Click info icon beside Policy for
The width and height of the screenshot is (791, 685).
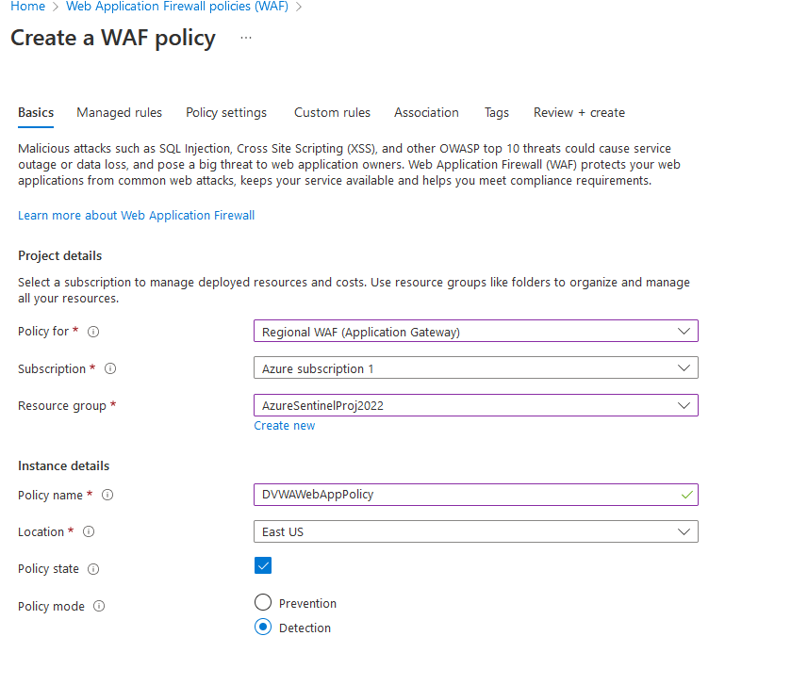pos(93,332)
